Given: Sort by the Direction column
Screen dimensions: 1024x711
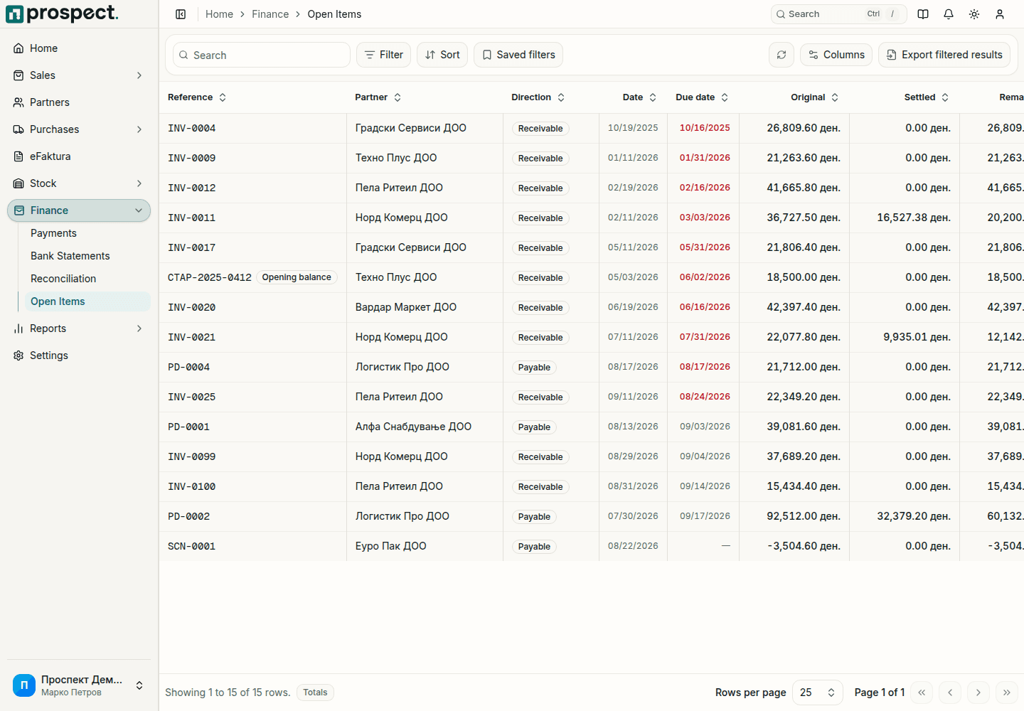Looking at the screenshot, I should [538, 97].
